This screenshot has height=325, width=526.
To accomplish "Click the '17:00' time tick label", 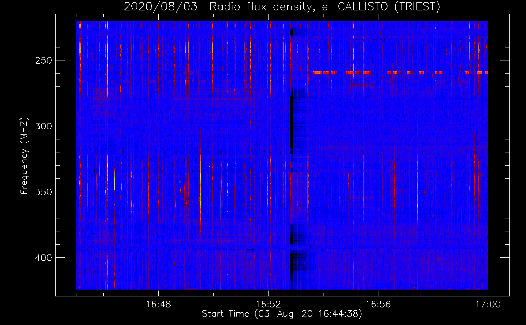I will pos(488,305).
